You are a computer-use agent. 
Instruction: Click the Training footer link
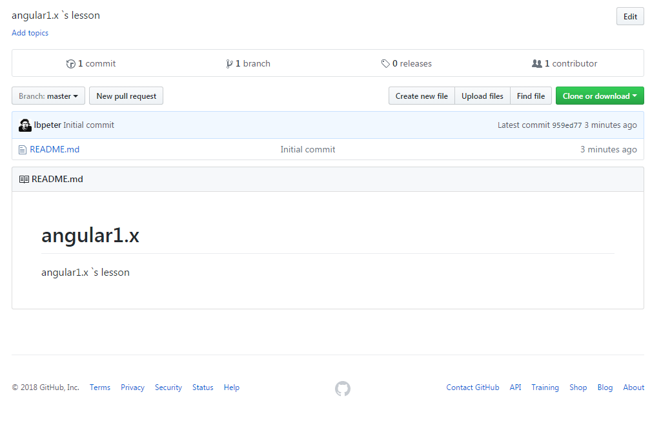coord(545,387)
